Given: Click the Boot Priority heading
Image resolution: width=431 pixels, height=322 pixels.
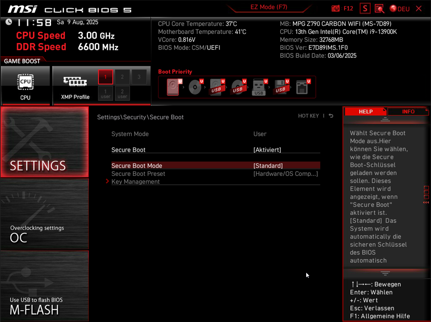Looking at the screenshot, I should pos(175,72).
